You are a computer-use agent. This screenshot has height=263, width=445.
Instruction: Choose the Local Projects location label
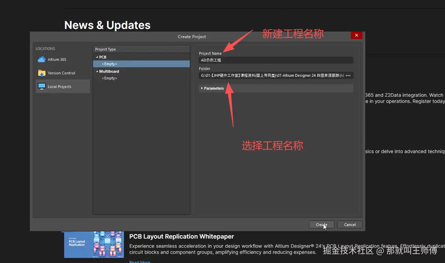point(59,87)
